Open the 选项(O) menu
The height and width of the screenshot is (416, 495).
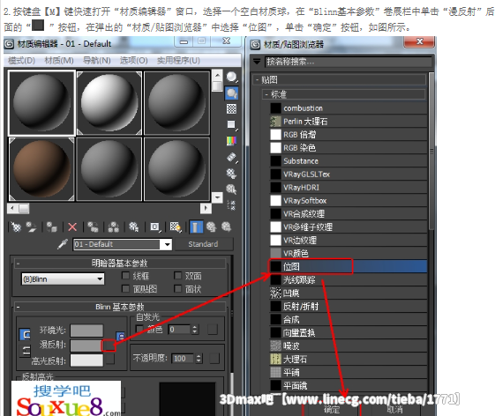(134, 61)
